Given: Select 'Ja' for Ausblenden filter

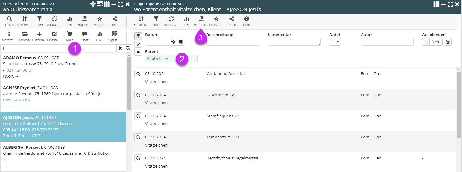Looking at the screenshot, I should click(426, 42).
